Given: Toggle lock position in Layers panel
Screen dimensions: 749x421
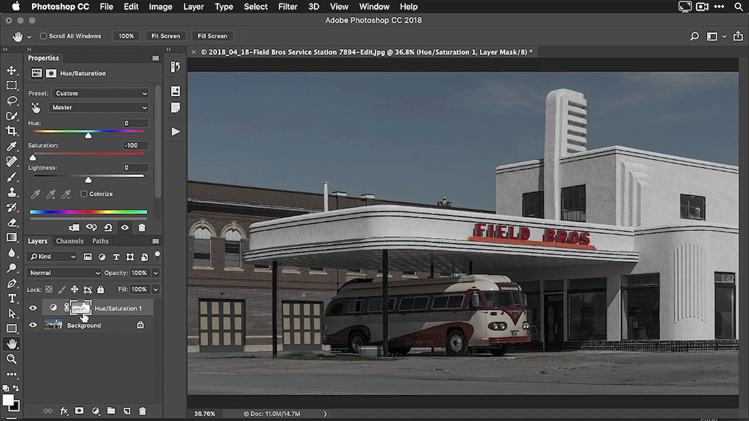Looking at the screenshot, I should tap(74, 289).
